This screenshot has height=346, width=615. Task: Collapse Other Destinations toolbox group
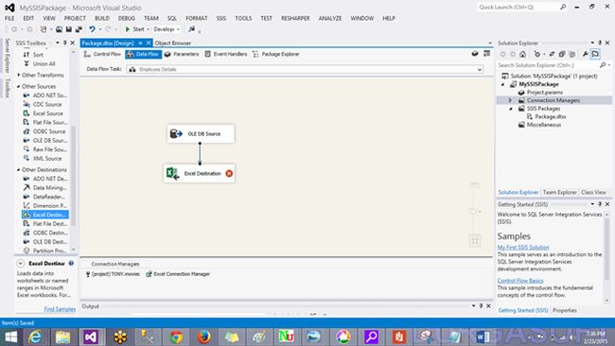18,169
